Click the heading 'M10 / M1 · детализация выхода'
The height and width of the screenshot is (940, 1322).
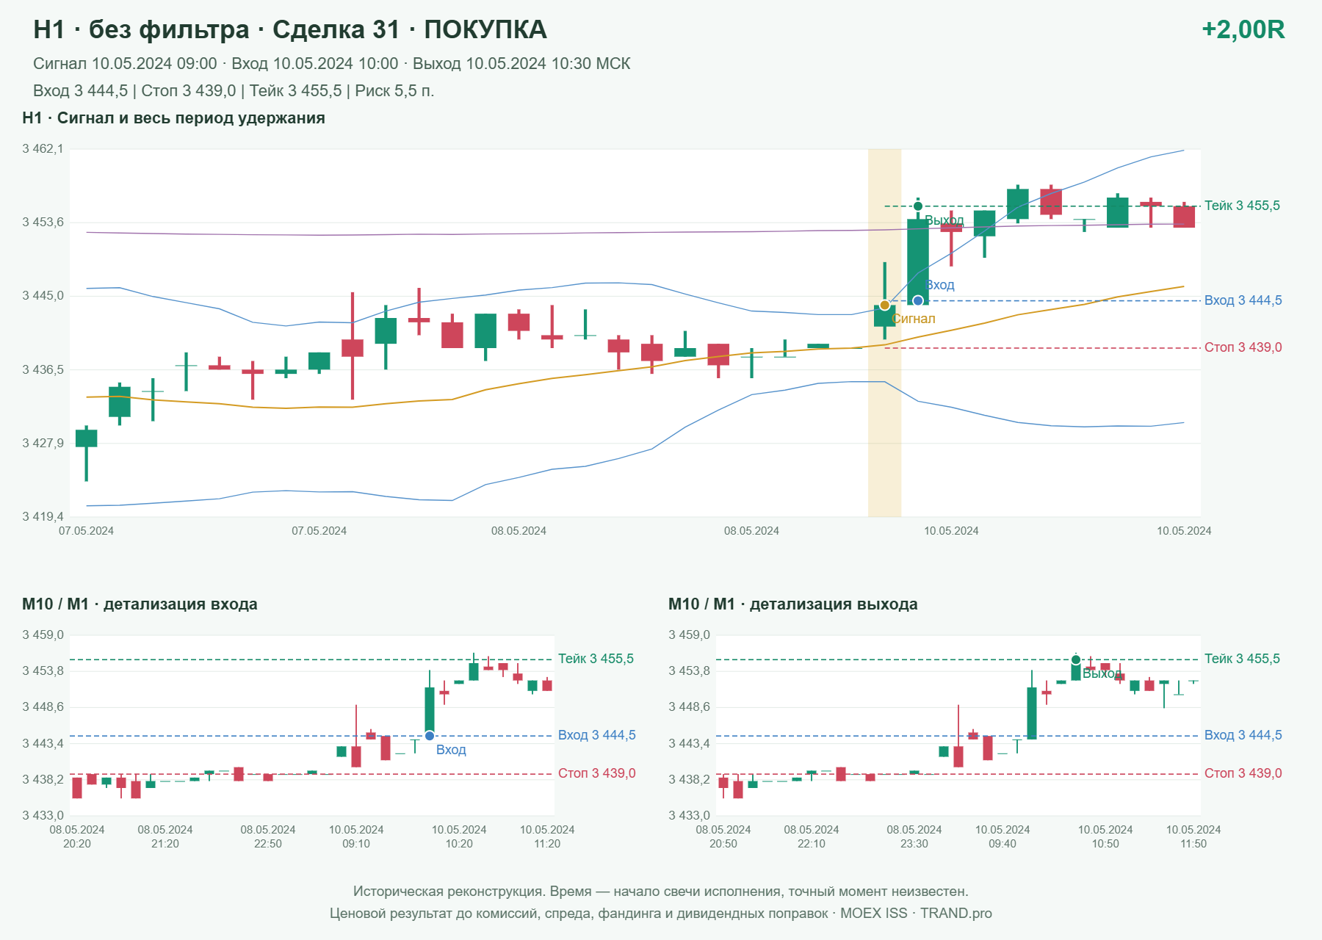(x=793, y=604)
